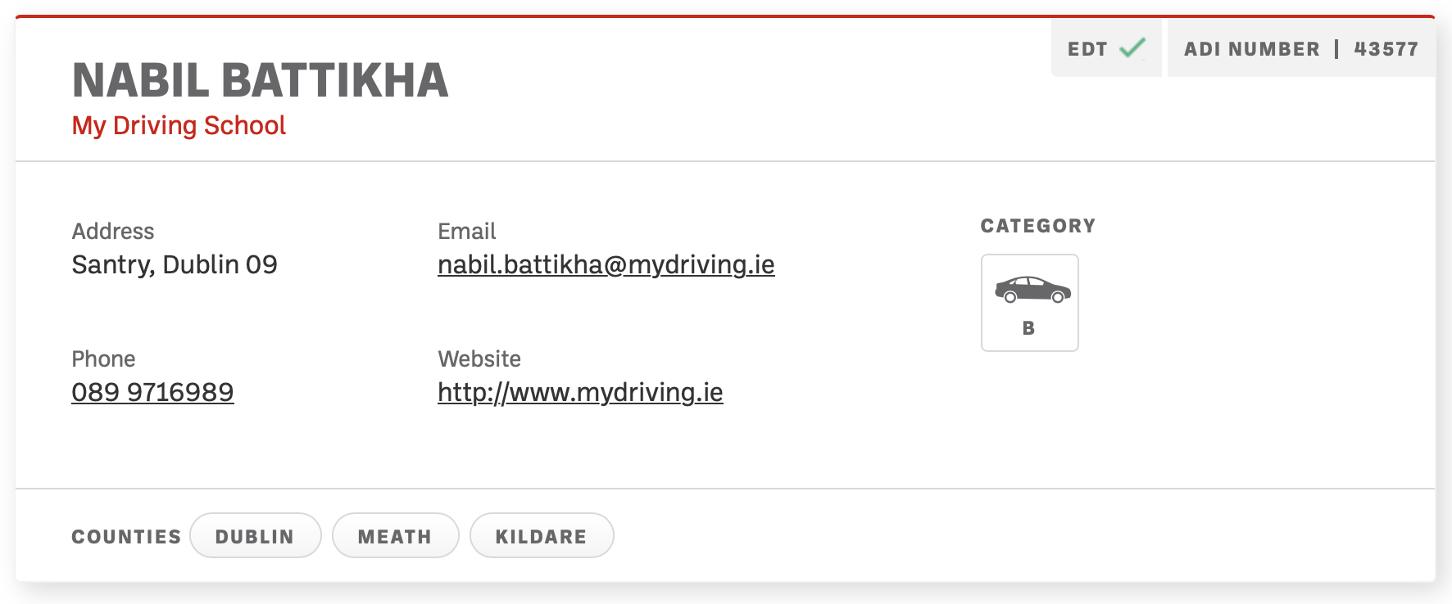Click the CATEGORY heading
The width and height of the screenshot is (1452, 604).
pos(1038,226)
